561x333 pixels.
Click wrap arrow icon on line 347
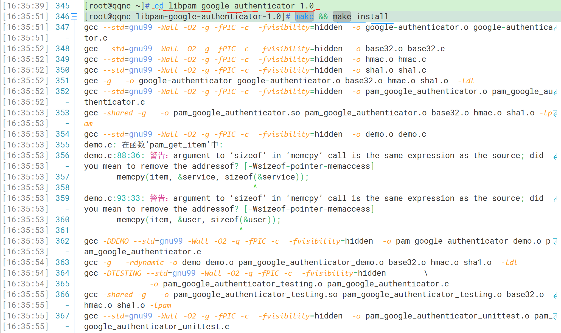point(555,28)
